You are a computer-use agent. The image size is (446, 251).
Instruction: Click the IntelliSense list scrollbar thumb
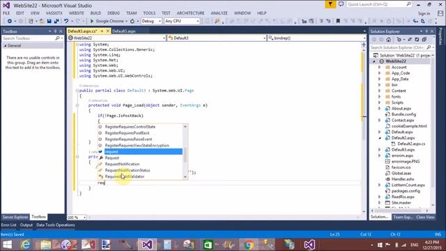point(185,155)
